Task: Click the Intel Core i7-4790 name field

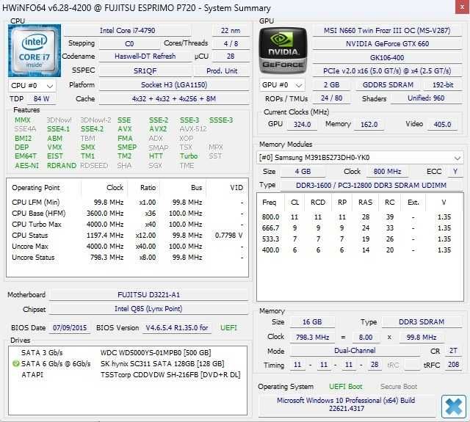Action: click(127, 31)
